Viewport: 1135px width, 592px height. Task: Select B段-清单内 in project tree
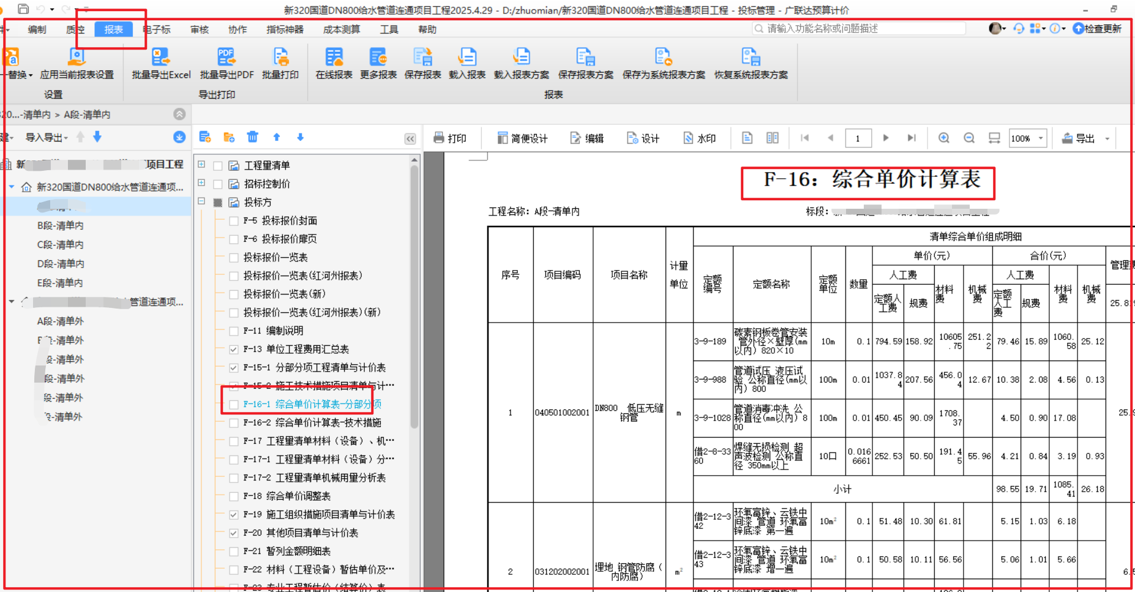point(61,225)
